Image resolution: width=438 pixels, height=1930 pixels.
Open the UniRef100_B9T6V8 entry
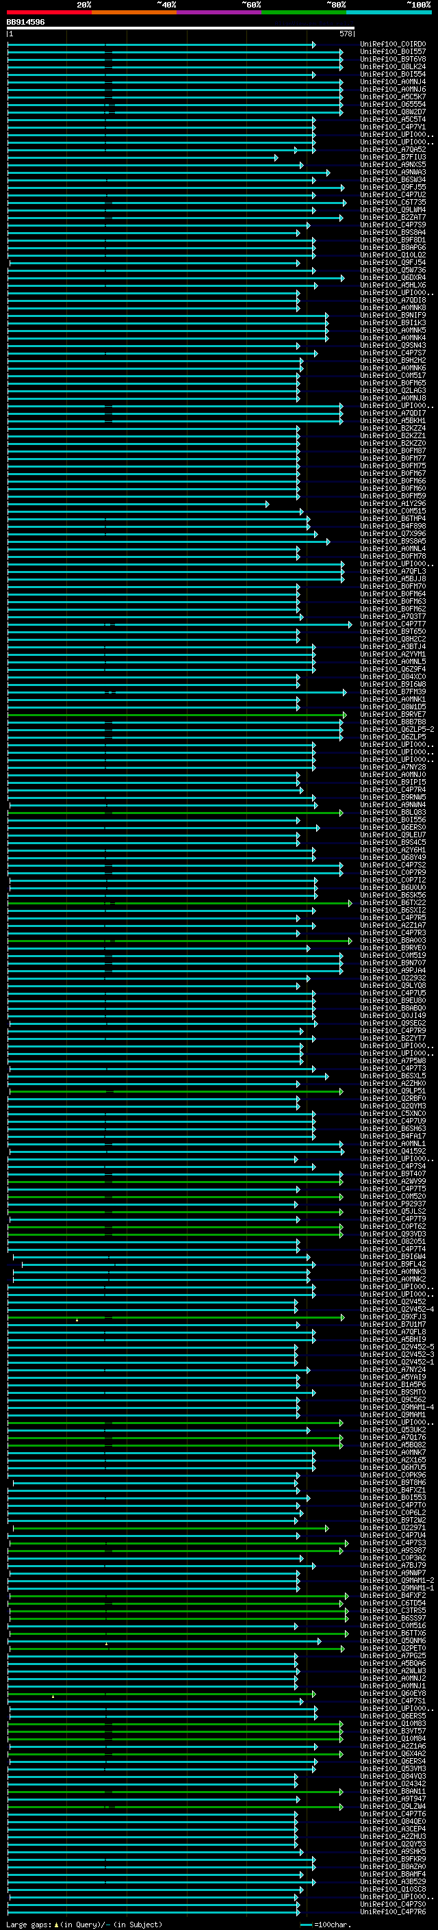(x=393, y=59)
